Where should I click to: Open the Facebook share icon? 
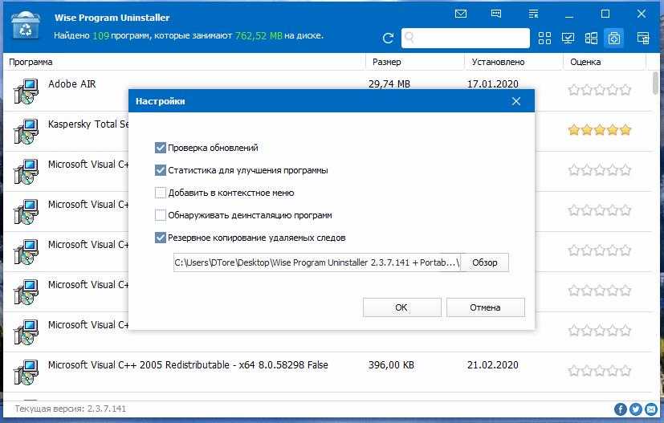pos(621,409)
